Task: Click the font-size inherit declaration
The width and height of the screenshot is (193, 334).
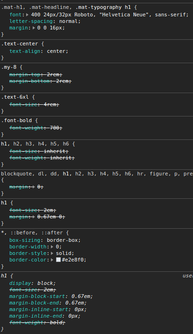Action: tap(39, 151)
